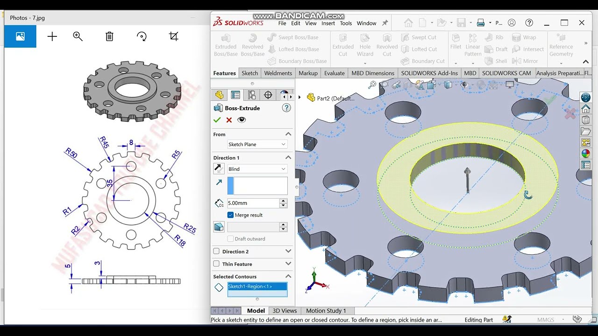Screen dimensions: 598x336
Task: Open ConfigurationManager tab icon
Action: point(252,95)
